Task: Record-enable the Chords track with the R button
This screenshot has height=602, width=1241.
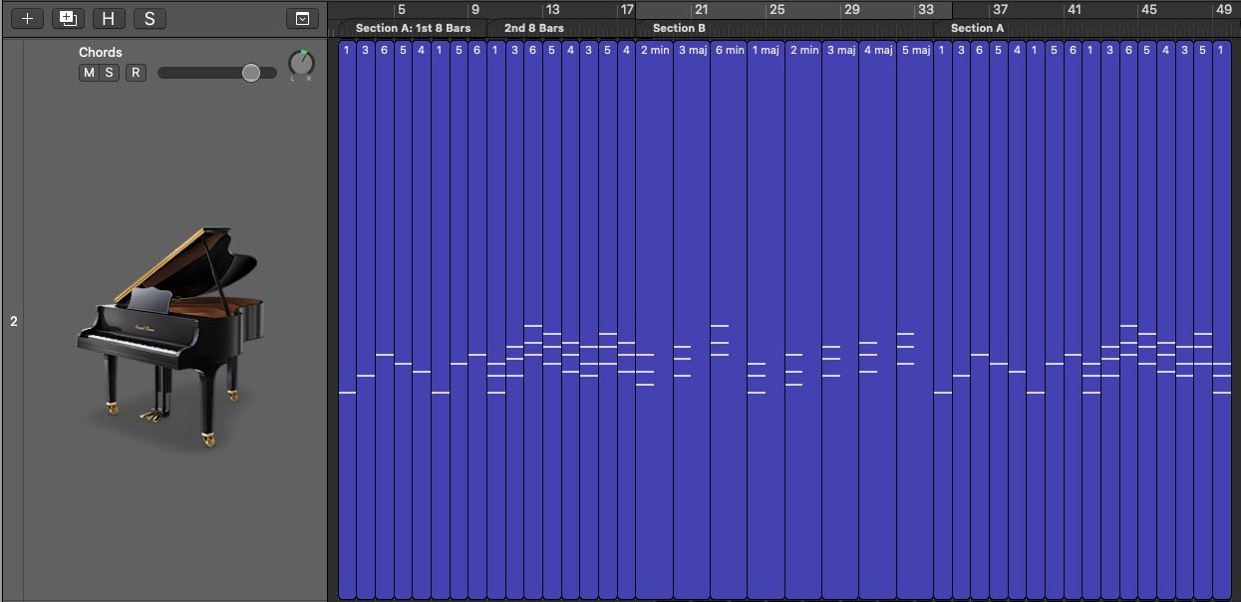Action: 135,72
